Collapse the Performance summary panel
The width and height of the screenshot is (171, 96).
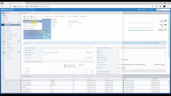(25, 62)
